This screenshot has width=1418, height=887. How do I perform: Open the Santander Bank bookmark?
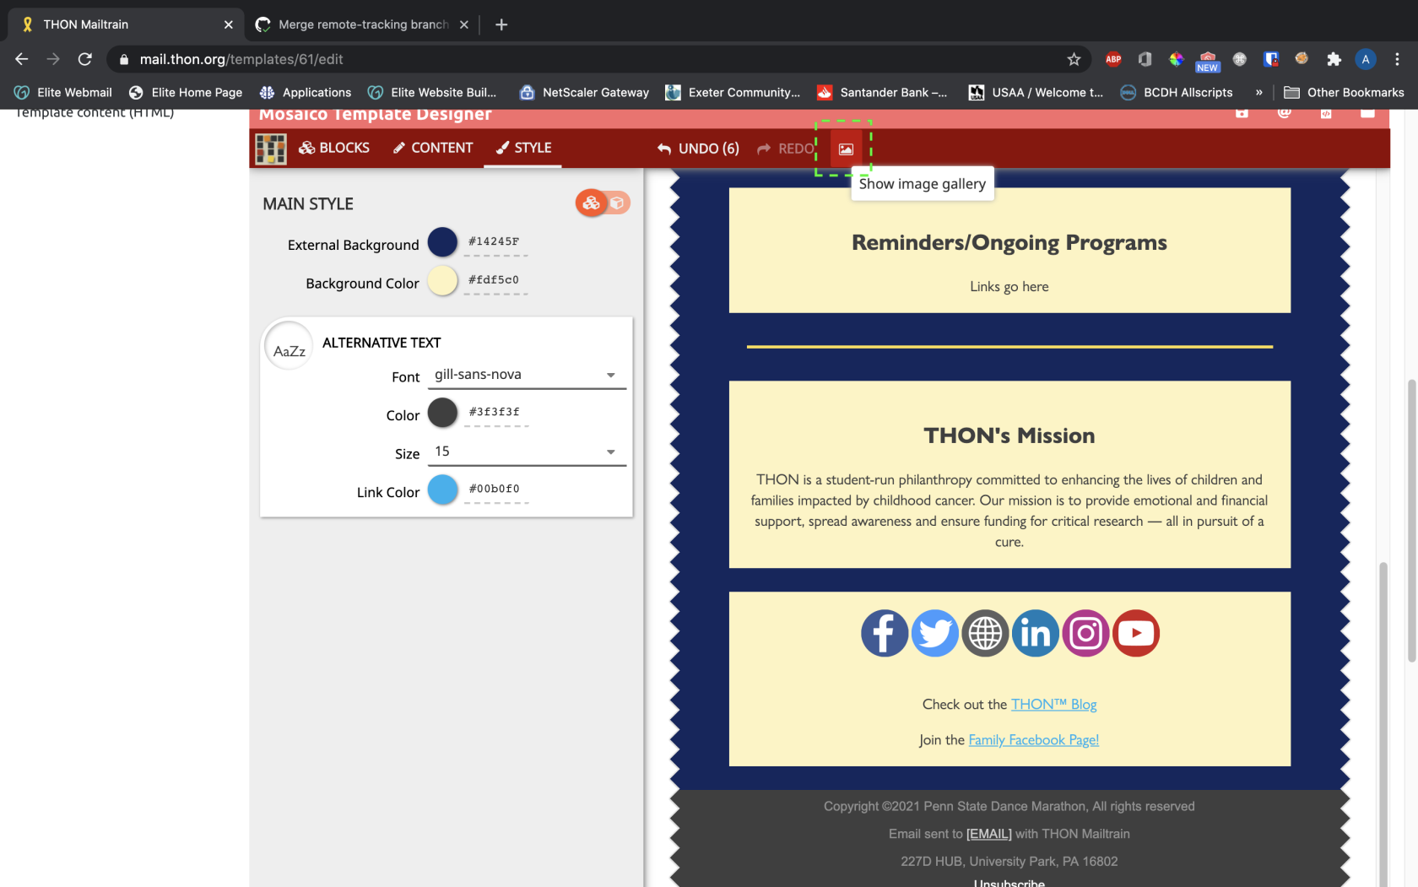pos(882,93)
